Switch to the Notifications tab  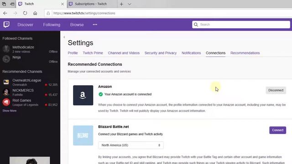click(191, 53)
